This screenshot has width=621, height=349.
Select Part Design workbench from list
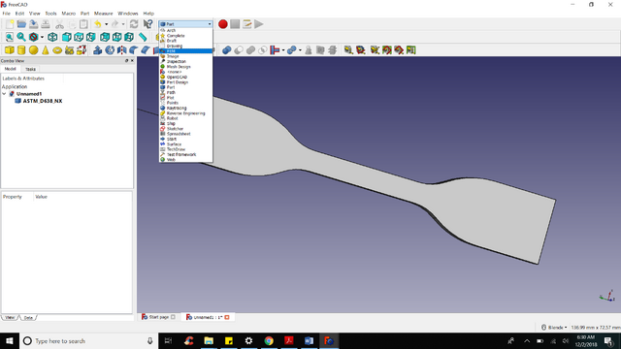click(177, 82)
